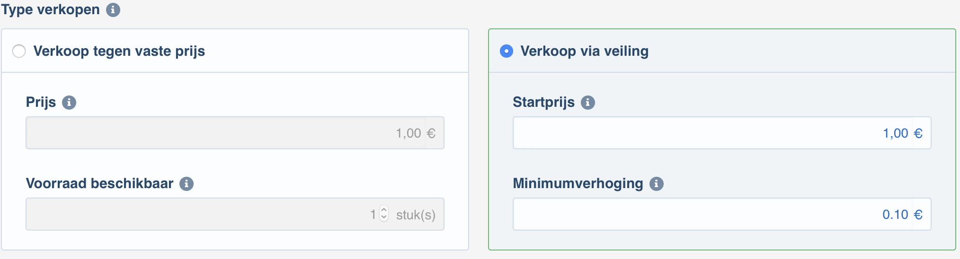Image resolution: width=960 pixels, height=259 pixels.
Task: Show info tooltip for Prijs
Action: 69,103
